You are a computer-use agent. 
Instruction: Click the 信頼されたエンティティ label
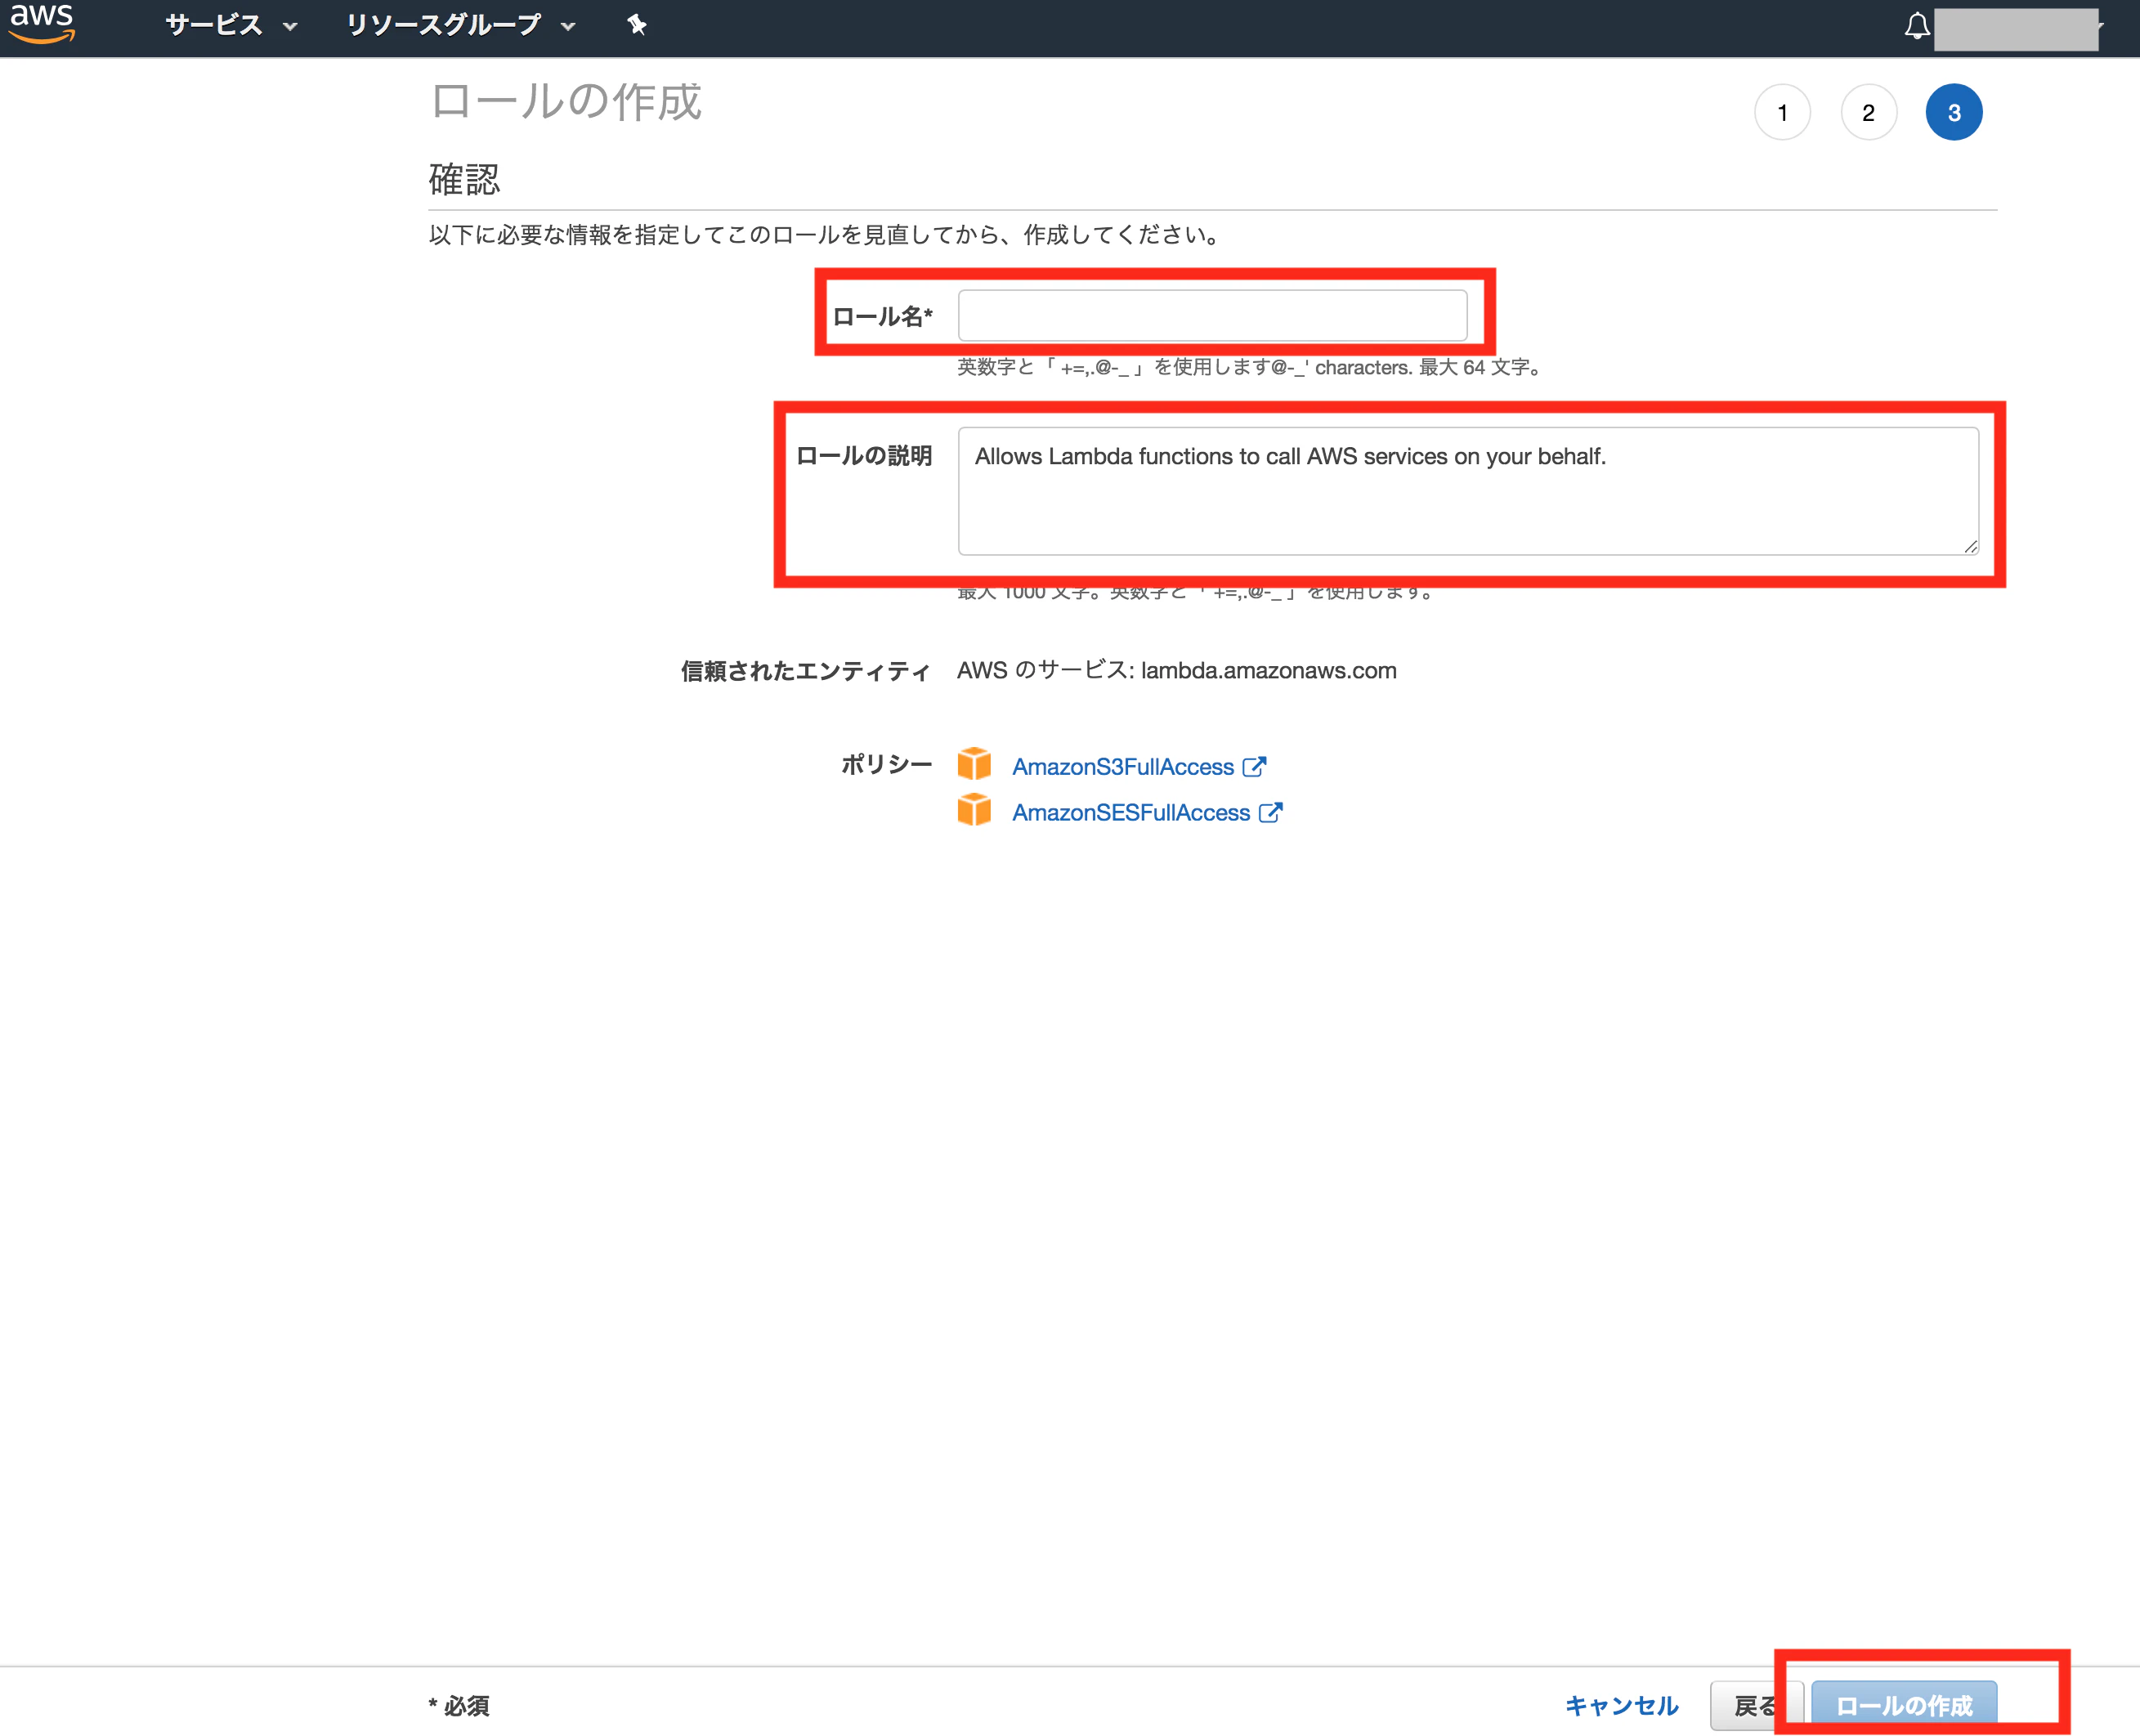(806, 671)
